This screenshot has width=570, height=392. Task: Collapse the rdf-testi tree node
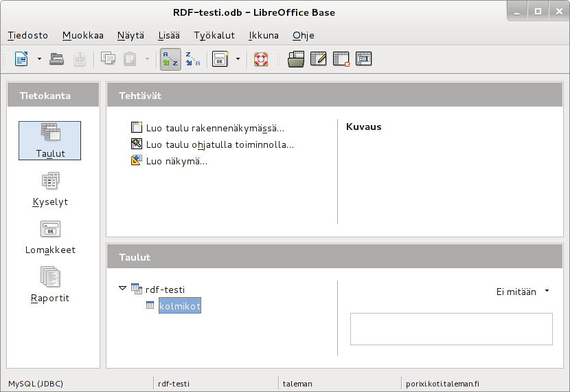pyautogui.click(x=122, y=288)
